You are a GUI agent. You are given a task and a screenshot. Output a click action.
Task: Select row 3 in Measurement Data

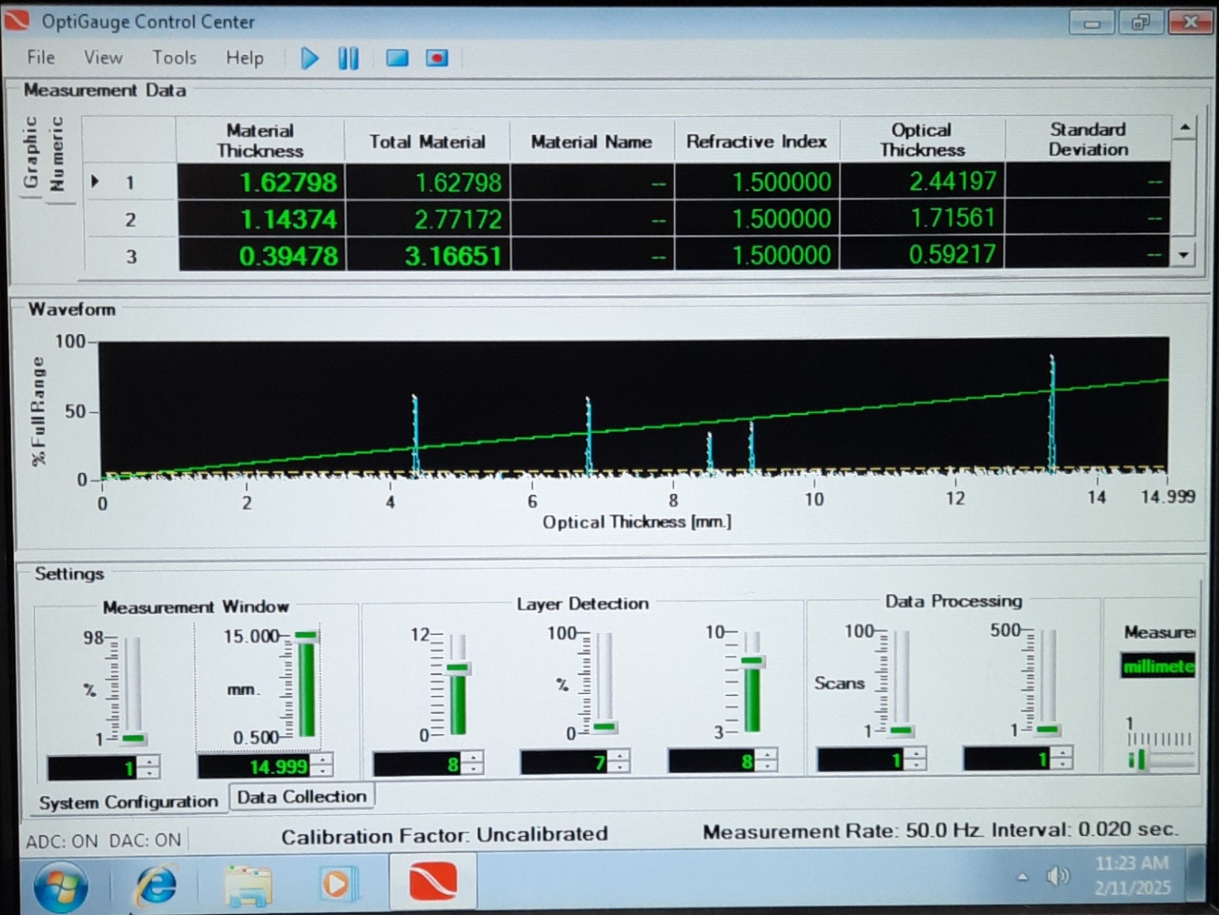(x=130, y=256)
